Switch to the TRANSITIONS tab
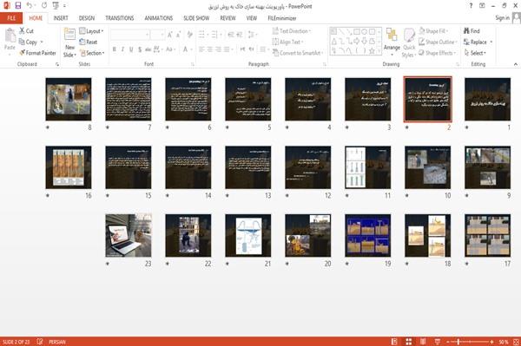521x346 pixels. [x=120, y=18]
